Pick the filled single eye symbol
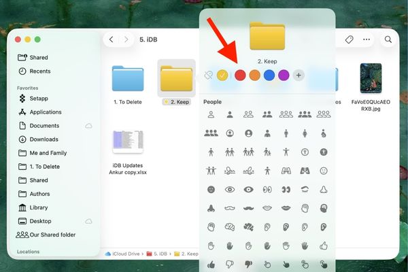408x272 pixels. pyautogui.click(x=248, y=190)
